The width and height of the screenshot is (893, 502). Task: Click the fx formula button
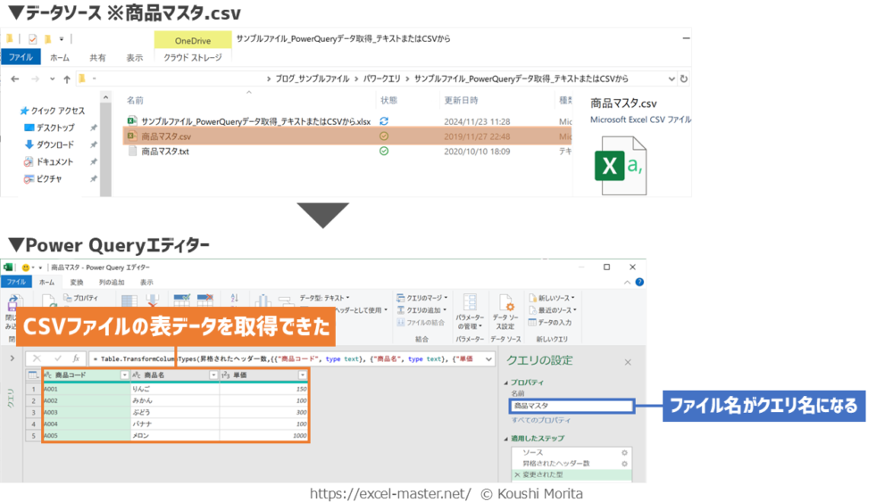[77, 358]
